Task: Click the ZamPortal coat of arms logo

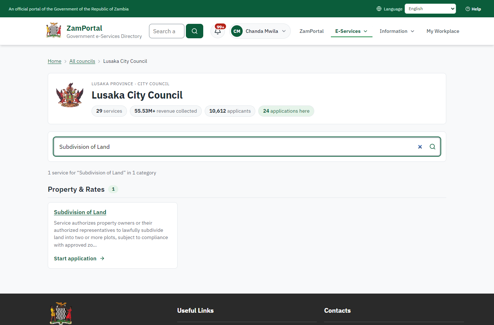Action: [54, 31]
